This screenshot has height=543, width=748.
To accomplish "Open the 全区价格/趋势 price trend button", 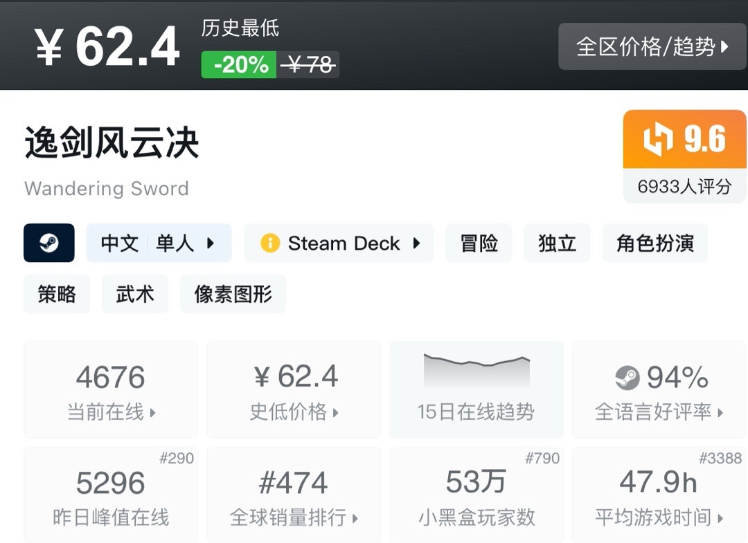I will pyautogui.click(x=652, y=46).
